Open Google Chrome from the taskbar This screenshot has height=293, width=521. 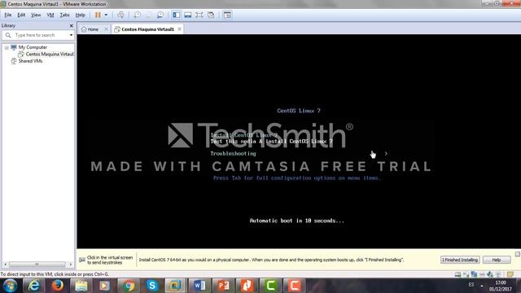pos(129,286)
